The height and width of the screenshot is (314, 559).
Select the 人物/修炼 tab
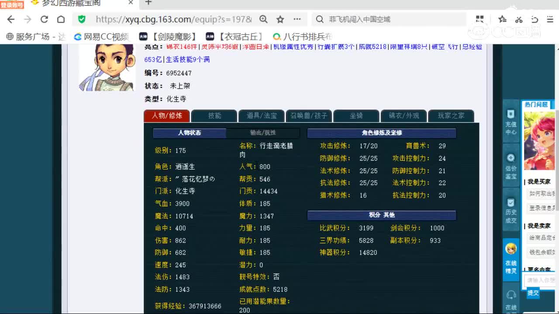[x=167, y=116]
